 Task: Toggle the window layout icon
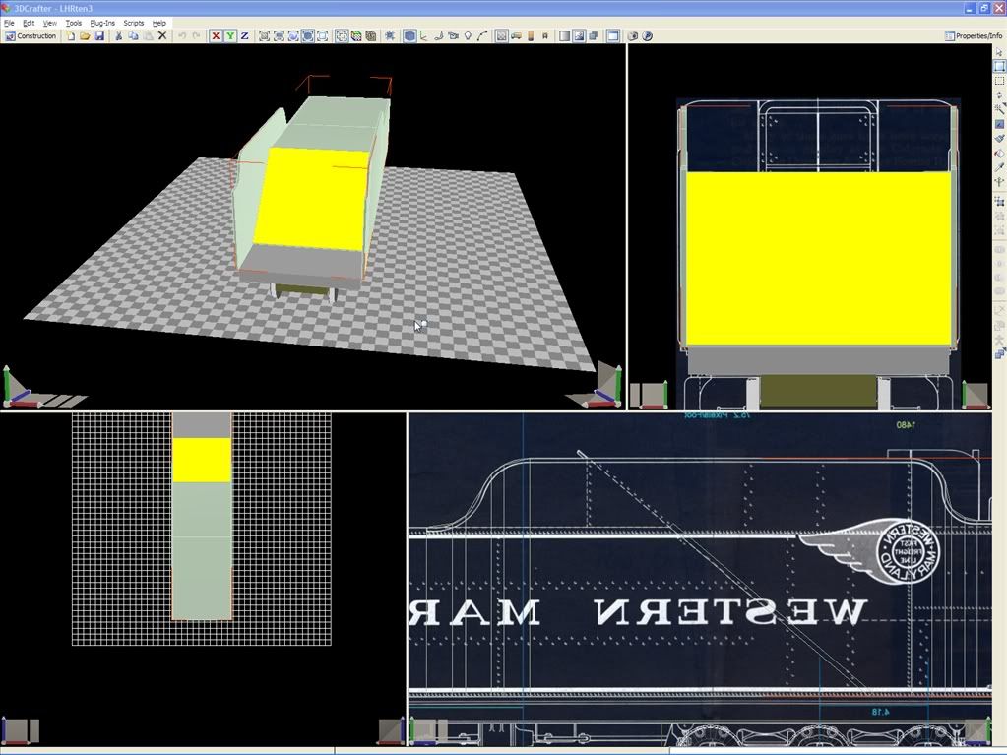point(613,36)
